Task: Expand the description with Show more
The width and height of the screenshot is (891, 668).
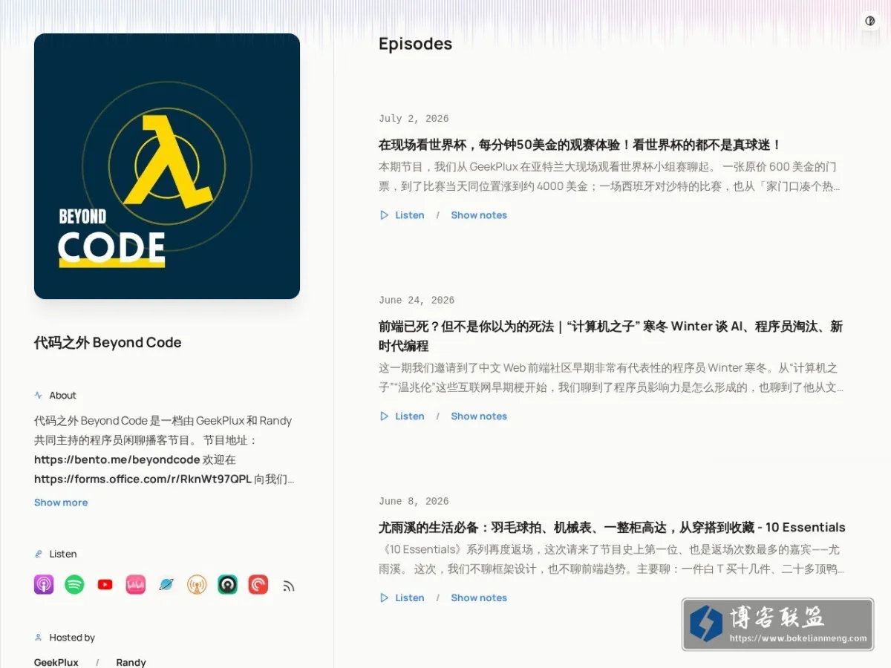Action: click(x=61, y=502)
